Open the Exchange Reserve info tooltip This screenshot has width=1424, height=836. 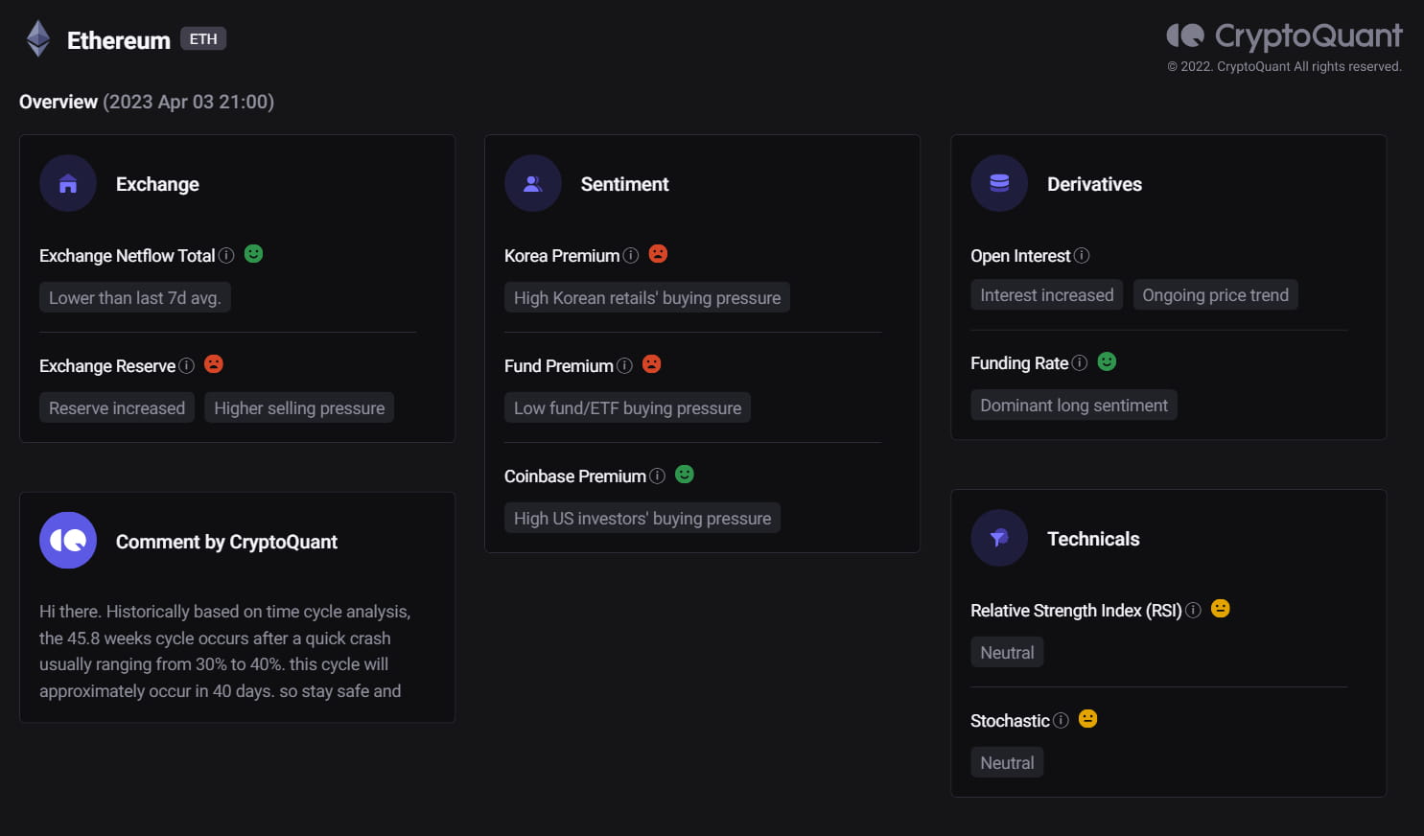click(x=189, y=366)
